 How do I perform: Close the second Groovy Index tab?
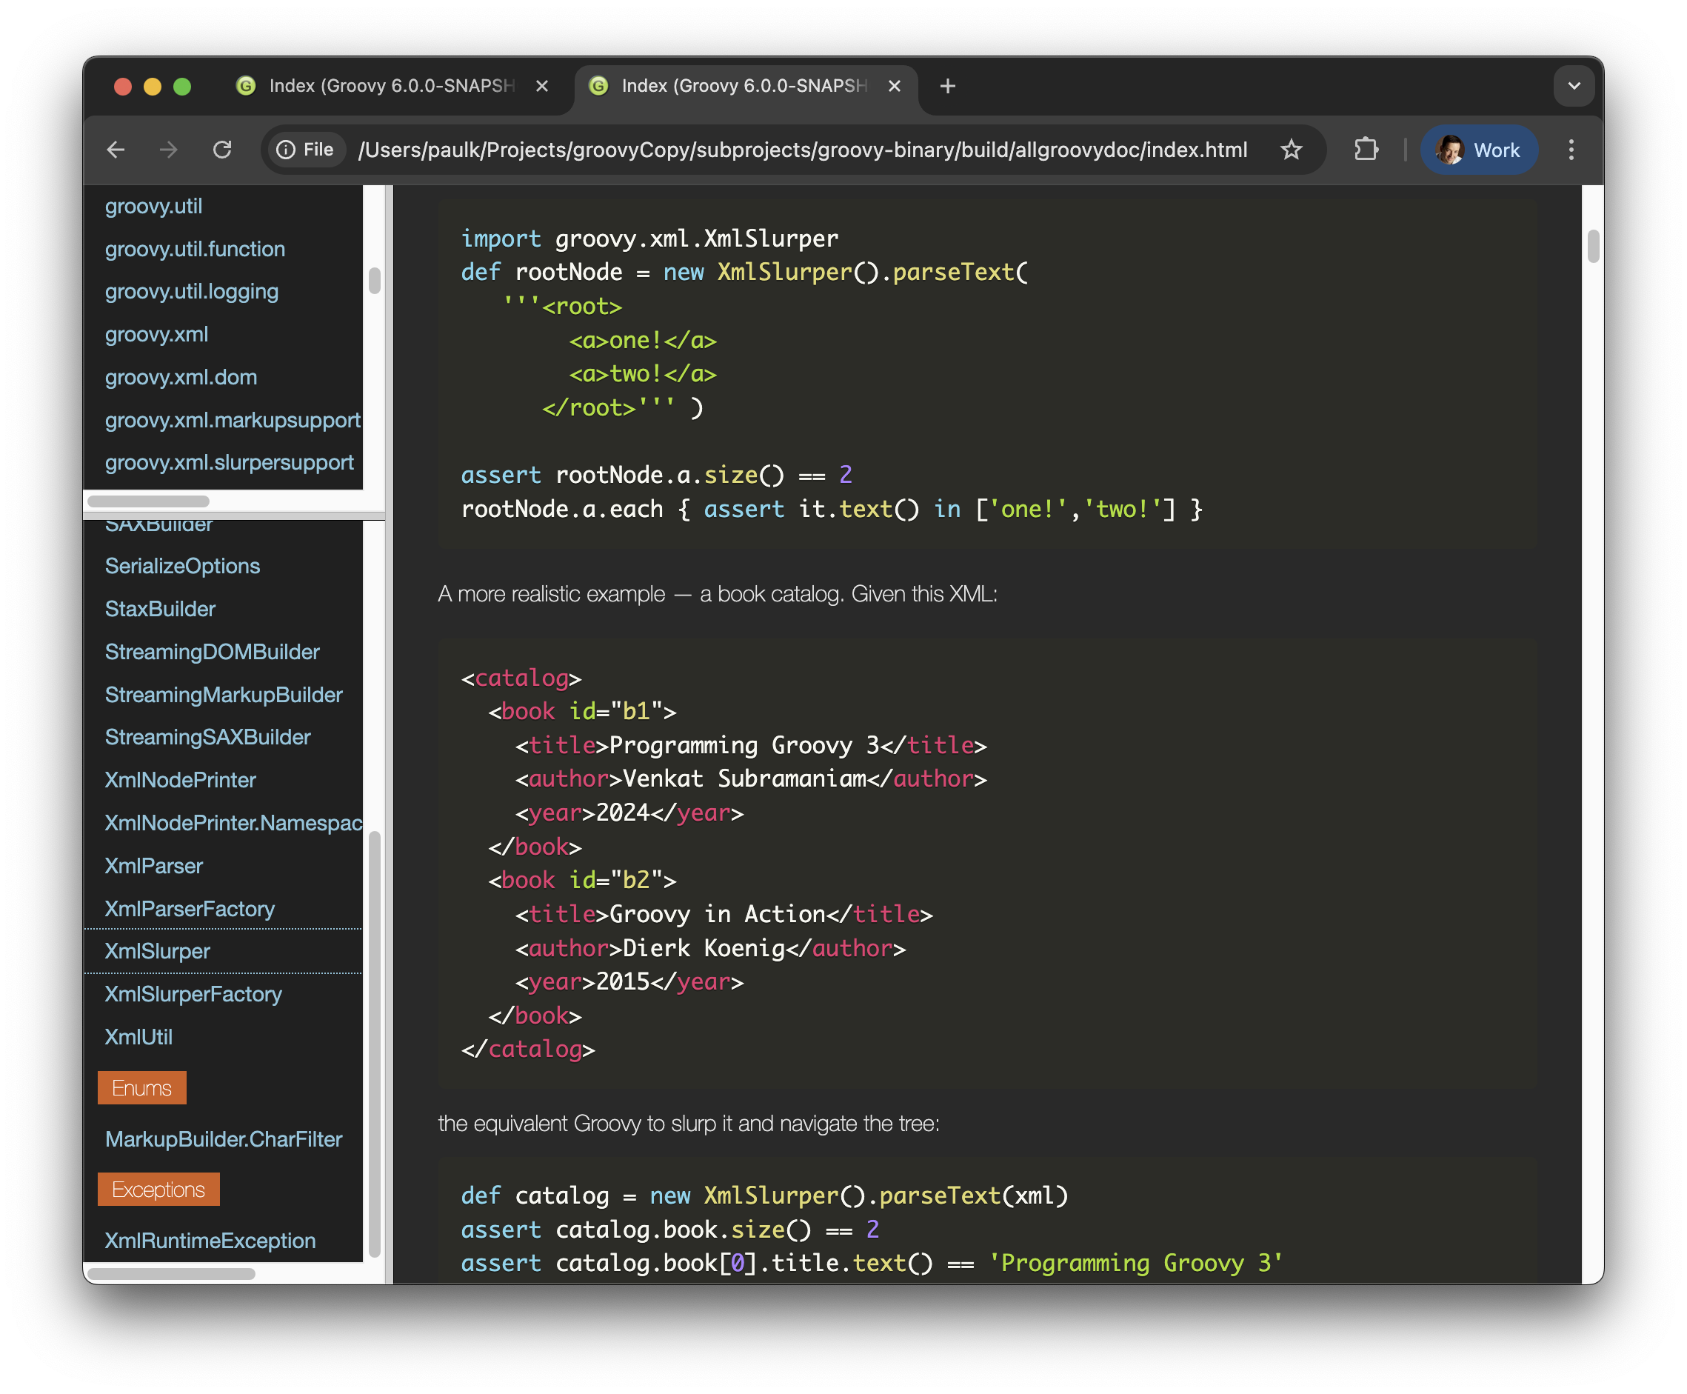[894, 86]
